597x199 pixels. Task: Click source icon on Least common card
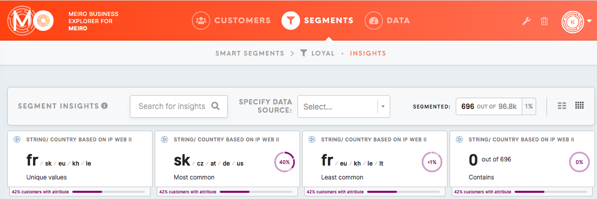(x=311, y=139)
